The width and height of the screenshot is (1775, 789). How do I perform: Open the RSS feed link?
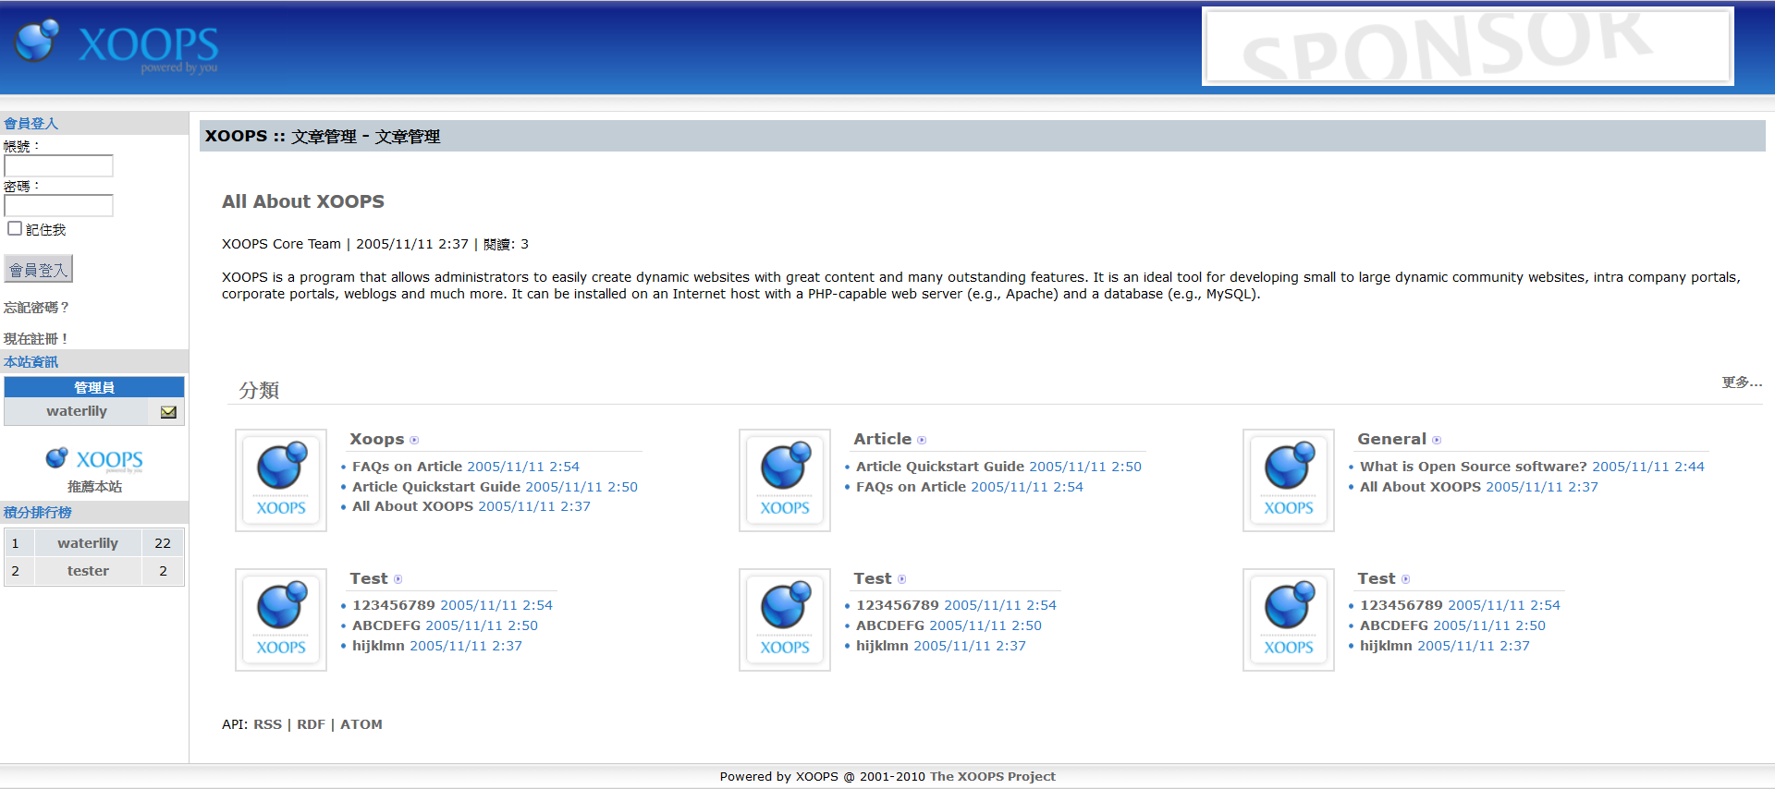click(268, 724)
